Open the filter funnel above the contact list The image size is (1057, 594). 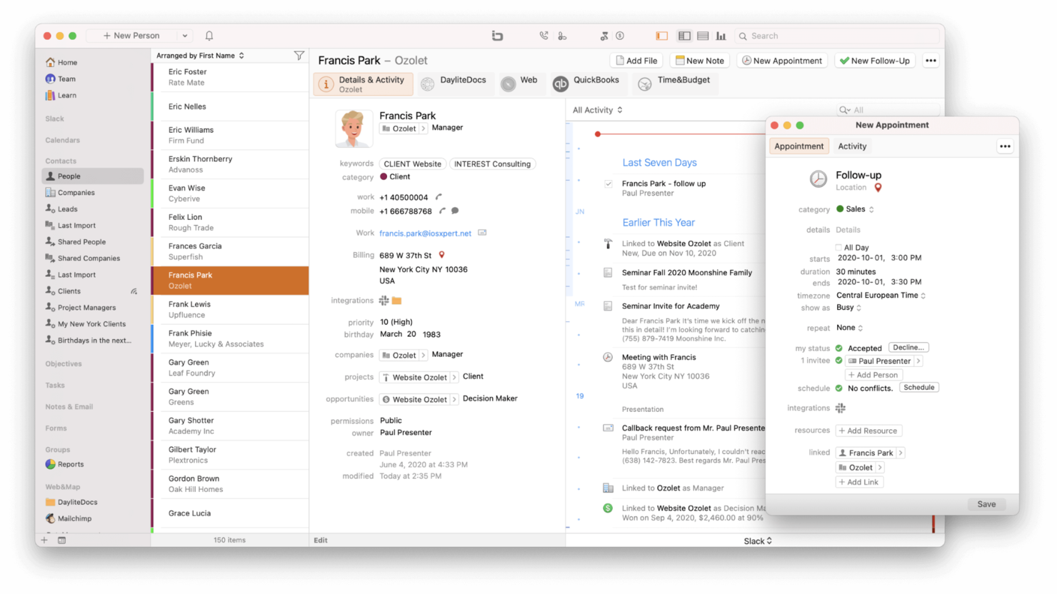point(299,55)
